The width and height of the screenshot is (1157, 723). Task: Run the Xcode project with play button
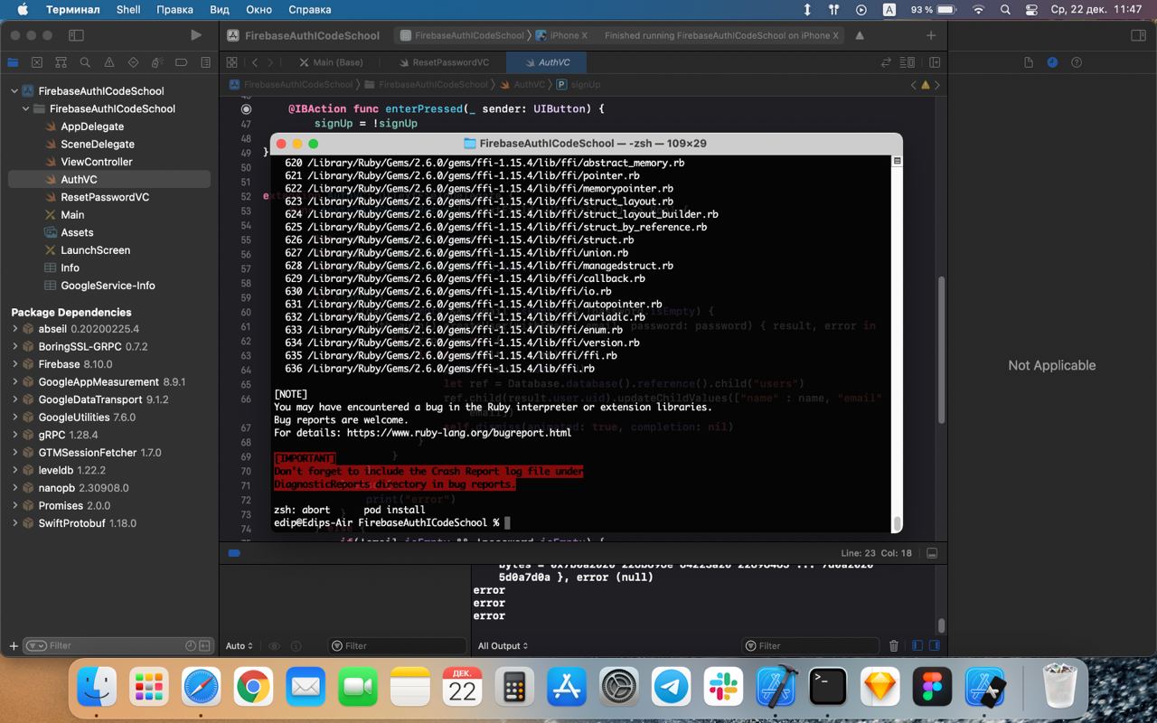196,35
